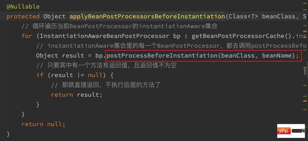Click the InstantiationAwareBeanPostProcessor type name
Screen dimensions: 308x141
tap(104, 36)
